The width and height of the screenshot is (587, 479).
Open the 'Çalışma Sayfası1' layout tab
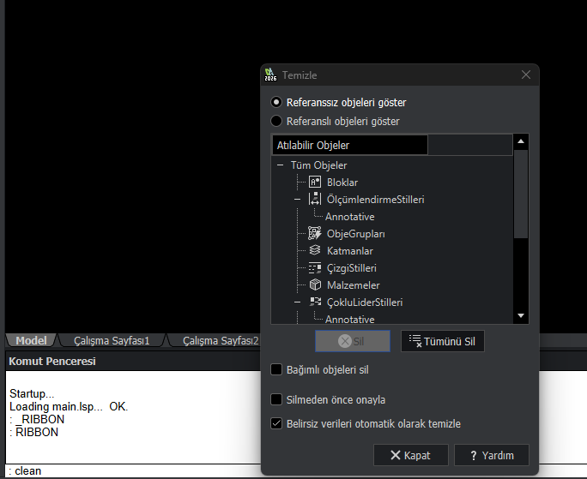coord(112,340)
